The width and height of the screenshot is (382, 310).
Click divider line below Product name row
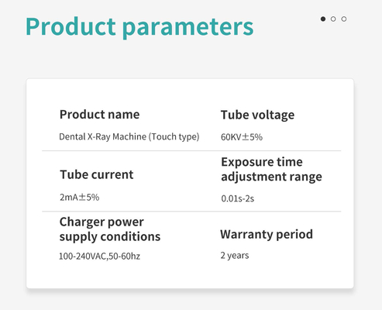tap(191, 150)
